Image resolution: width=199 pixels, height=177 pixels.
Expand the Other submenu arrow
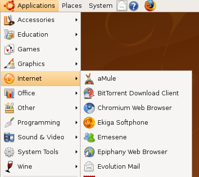[x=77, y=108]
